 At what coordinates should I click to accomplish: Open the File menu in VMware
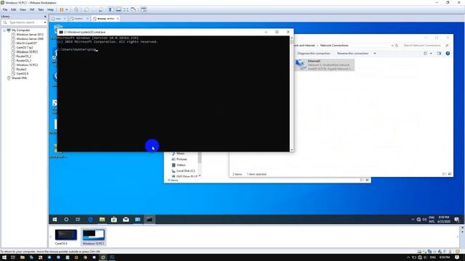click(5, 9)
